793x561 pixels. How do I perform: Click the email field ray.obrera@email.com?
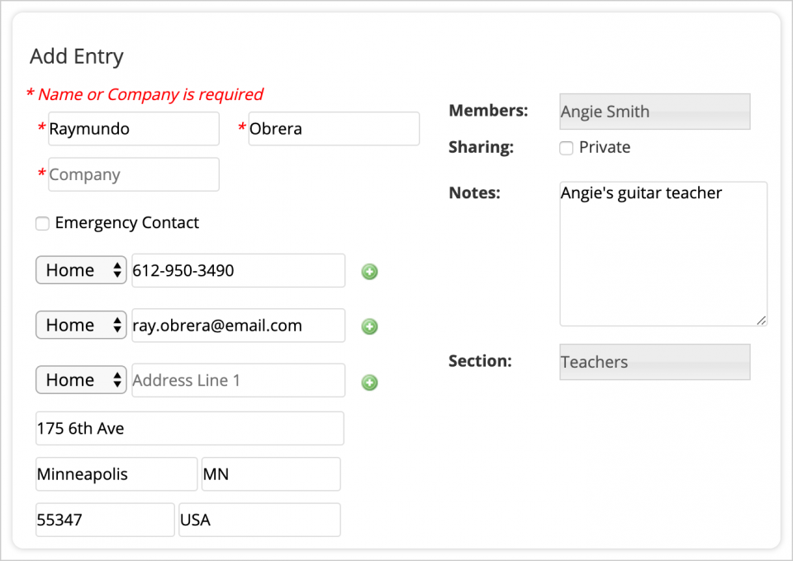(239, 326)
